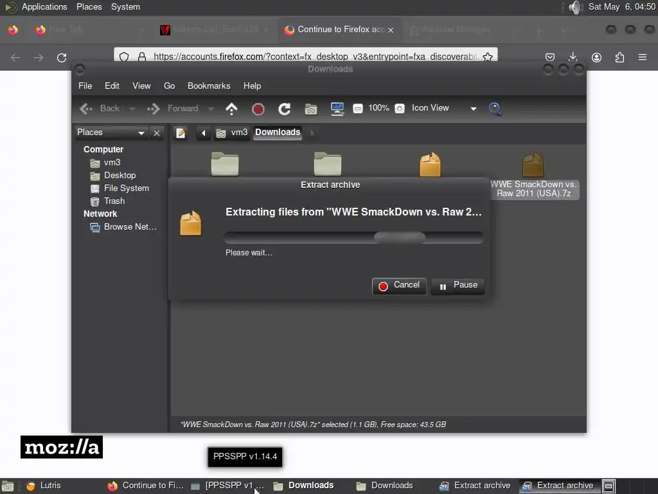This screenshot has width=658, height=494.
Task: Close the Places side pane
Action: pos(157,133)
